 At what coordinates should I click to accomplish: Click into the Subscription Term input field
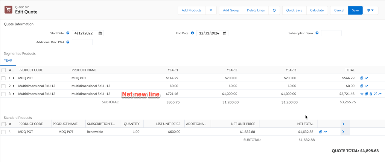[x=331, y=33]
